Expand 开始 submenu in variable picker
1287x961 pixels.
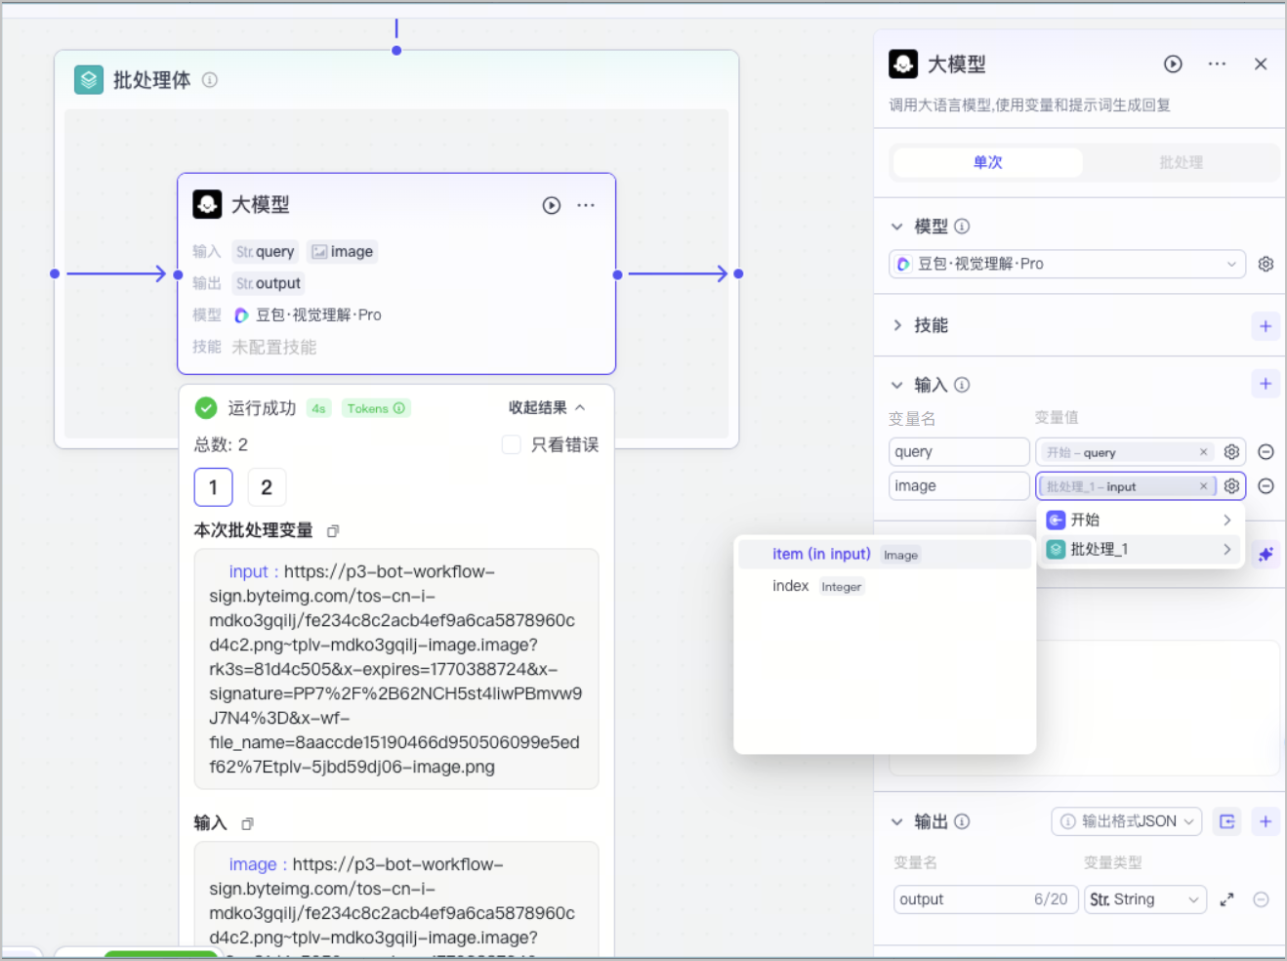point(1140,520)
